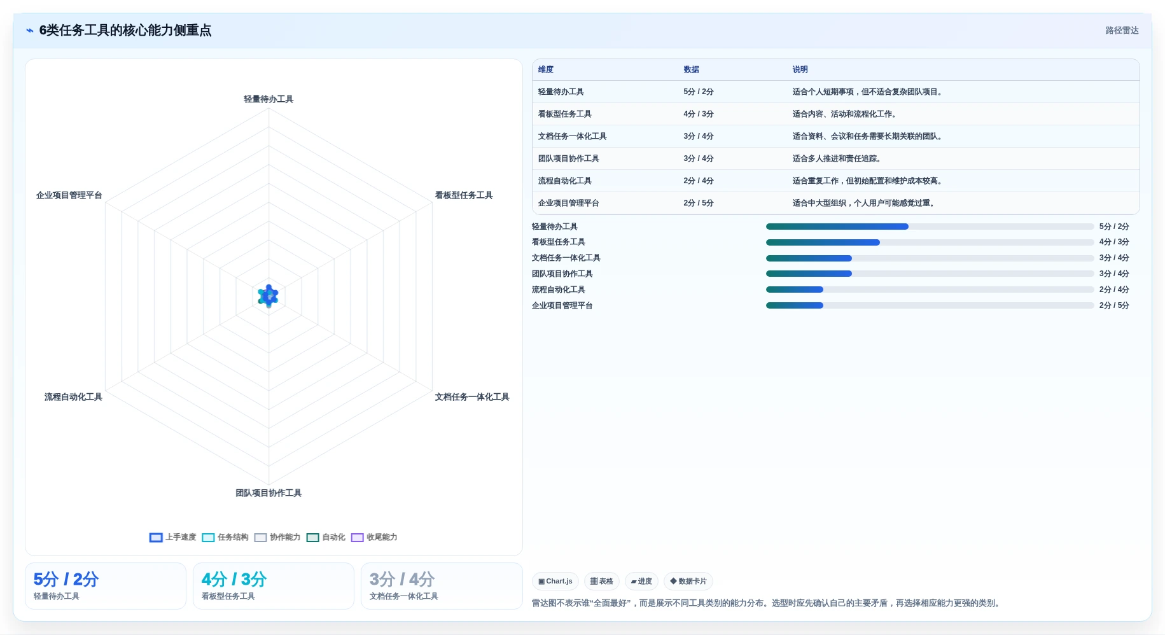Click the footnote starting 雷达图不表示谁

(767, 603)
